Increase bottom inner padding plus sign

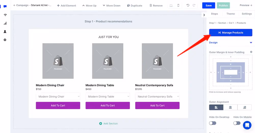click(x=231, y=81)
